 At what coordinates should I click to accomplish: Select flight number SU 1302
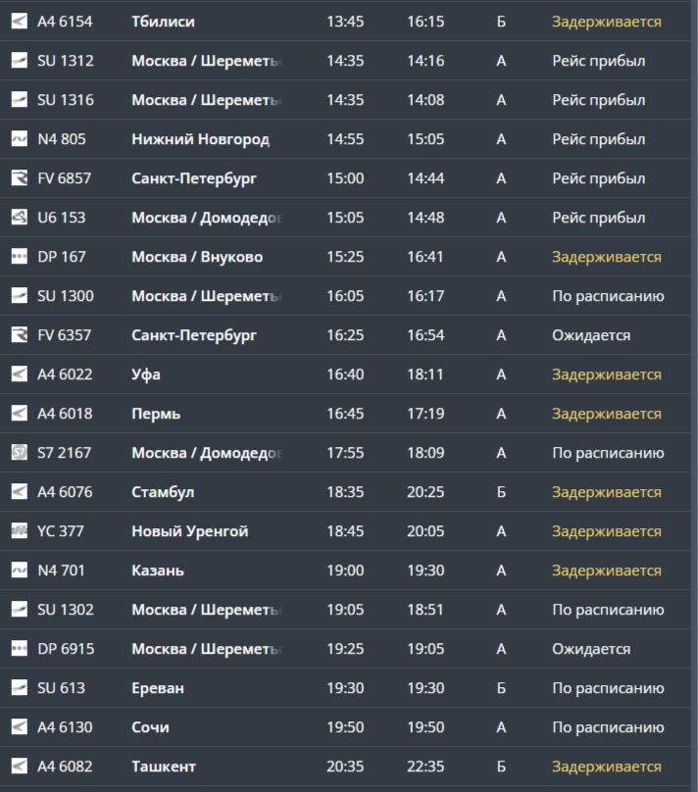tap(66, 610)
